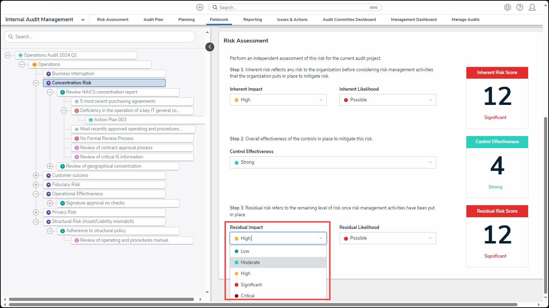
Task: Choose Significant from Residual Impact options
Action: [251, 285]
